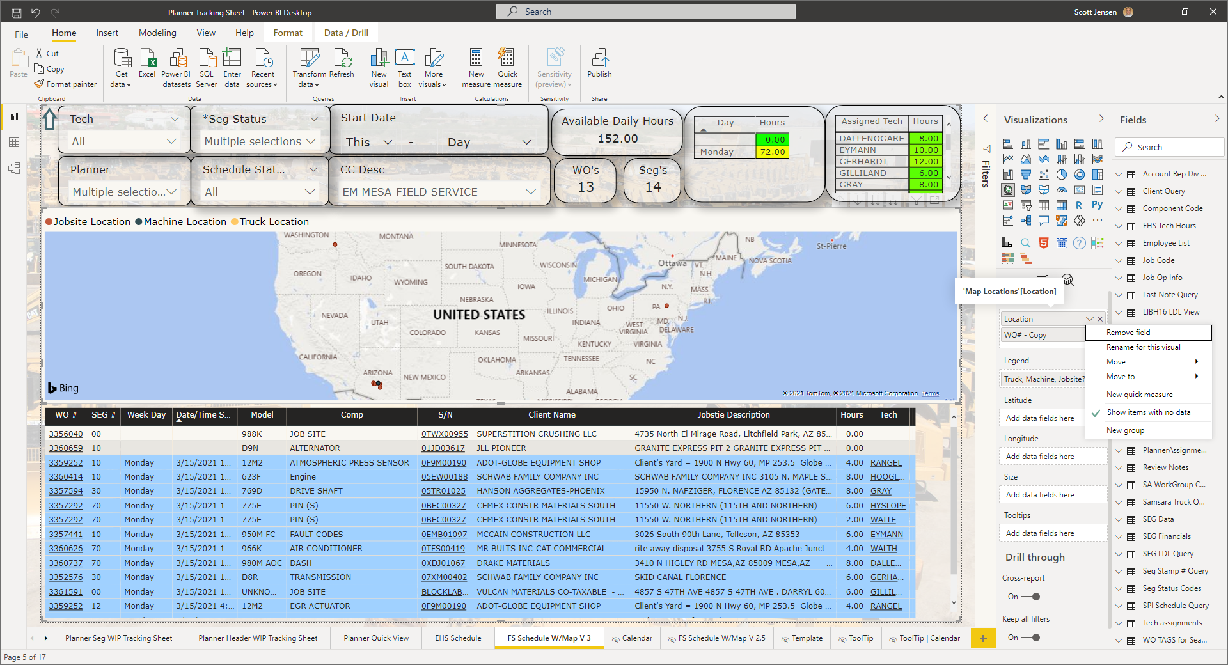Choose the Matrix visual icon

point(1062,205)
